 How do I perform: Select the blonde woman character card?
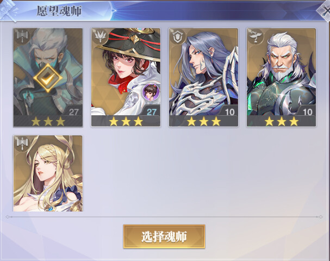pyautogui.click(x=48, y=173)
